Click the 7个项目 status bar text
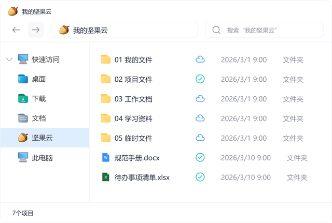The width and height of the screenshot is (332, 223). point(23,213)
